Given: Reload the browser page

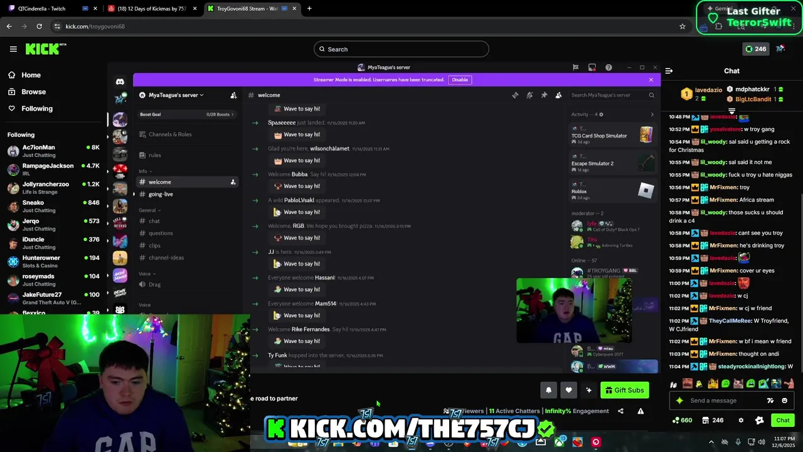Looking at the screenshot, I should (x=39, y=26).
